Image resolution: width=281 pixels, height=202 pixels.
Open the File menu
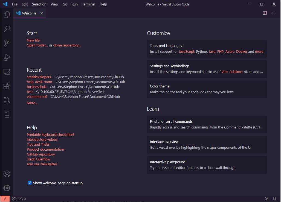(x=15, y=4)
